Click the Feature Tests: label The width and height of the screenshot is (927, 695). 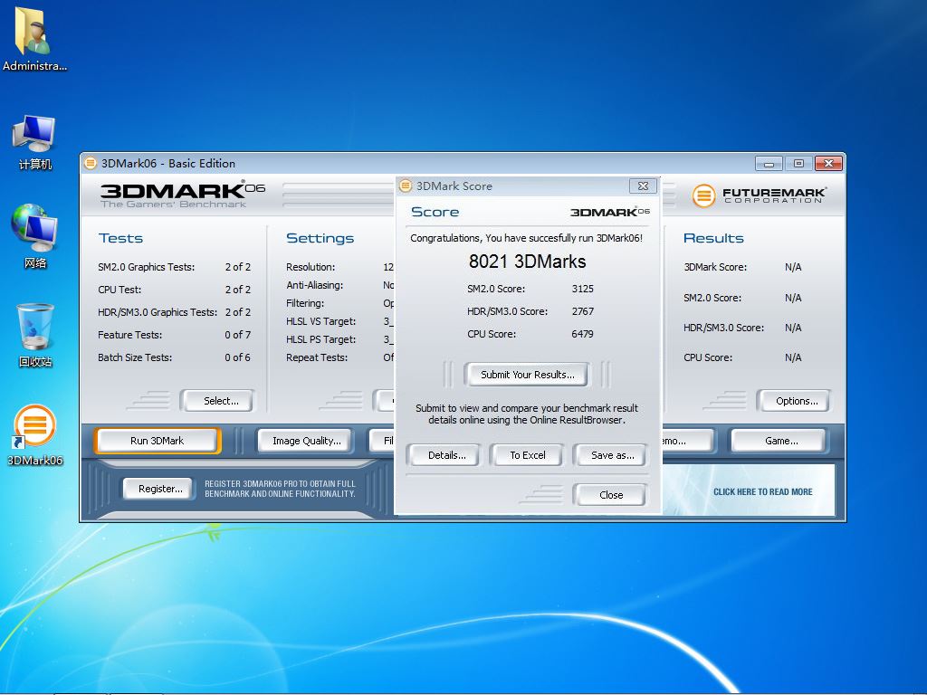(x=130, y=335)
